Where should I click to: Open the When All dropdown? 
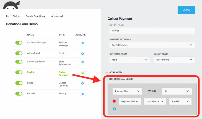click(177, 91)
